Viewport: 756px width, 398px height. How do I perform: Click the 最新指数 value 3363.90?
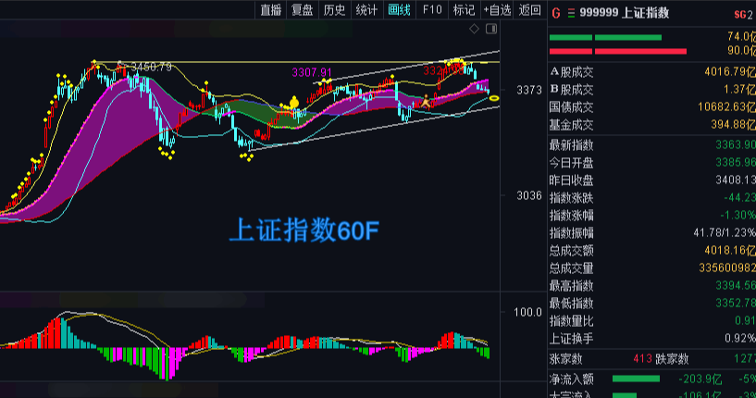pyautogui.click(x=736, y=145)
